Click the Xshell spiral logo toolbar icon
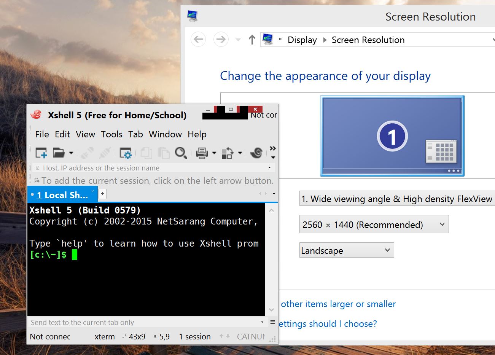 tap(256, 153)
